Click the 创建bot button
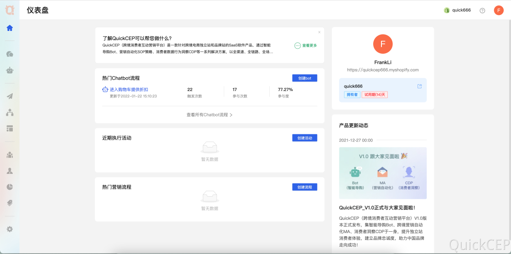 305,78
